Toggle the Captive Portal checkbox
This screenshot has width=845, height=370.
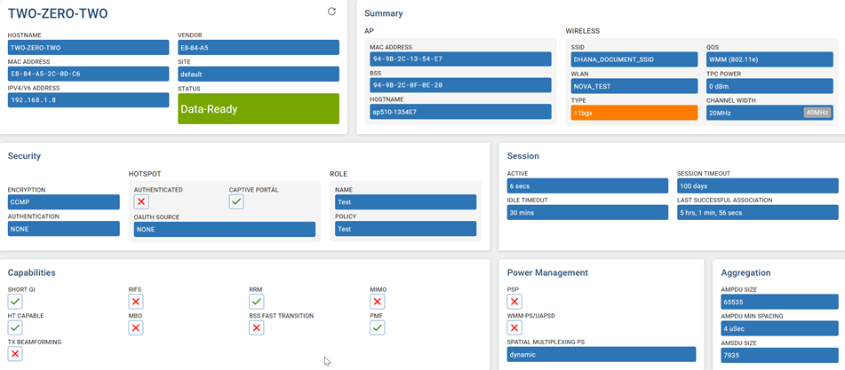236,202
